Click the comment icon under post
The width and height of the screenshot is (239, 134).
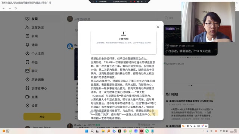tap(76, 118)
